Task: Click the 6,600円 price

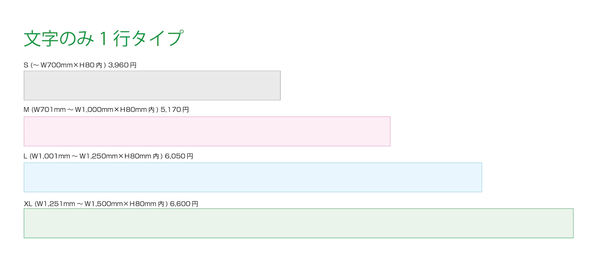Action: coord(184,204)
